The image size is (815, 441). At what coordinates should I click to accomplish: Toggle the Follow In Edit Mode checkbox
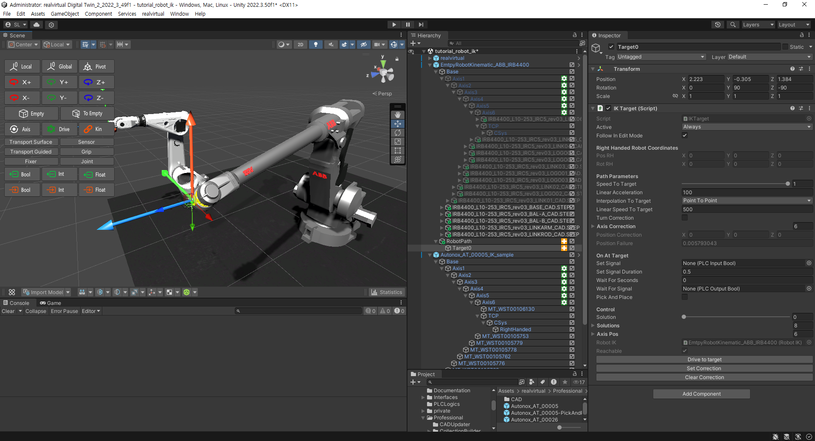(685, 135)
